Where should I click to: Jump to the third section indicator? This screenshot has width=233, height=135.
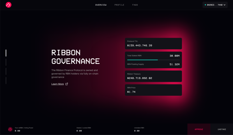(x=6, y=71)
